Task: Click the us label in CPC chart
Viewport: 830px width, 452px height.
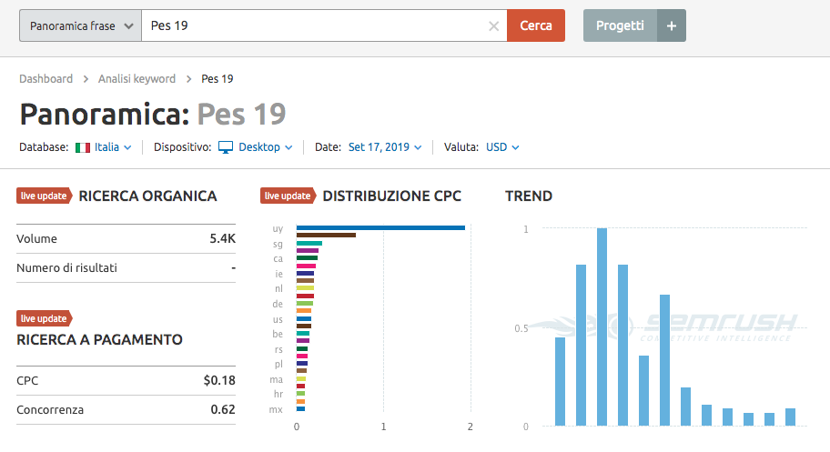Action: 278,319
